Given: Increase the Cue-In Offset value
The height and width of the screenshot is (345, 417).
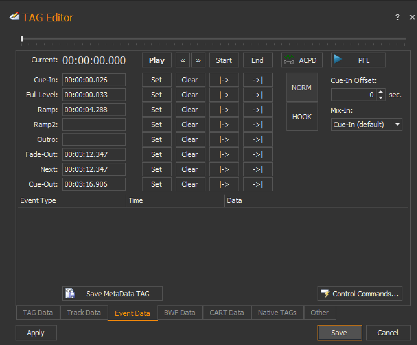Looking at the screenshot, I should pyautogui.click(x=381, y=92).
